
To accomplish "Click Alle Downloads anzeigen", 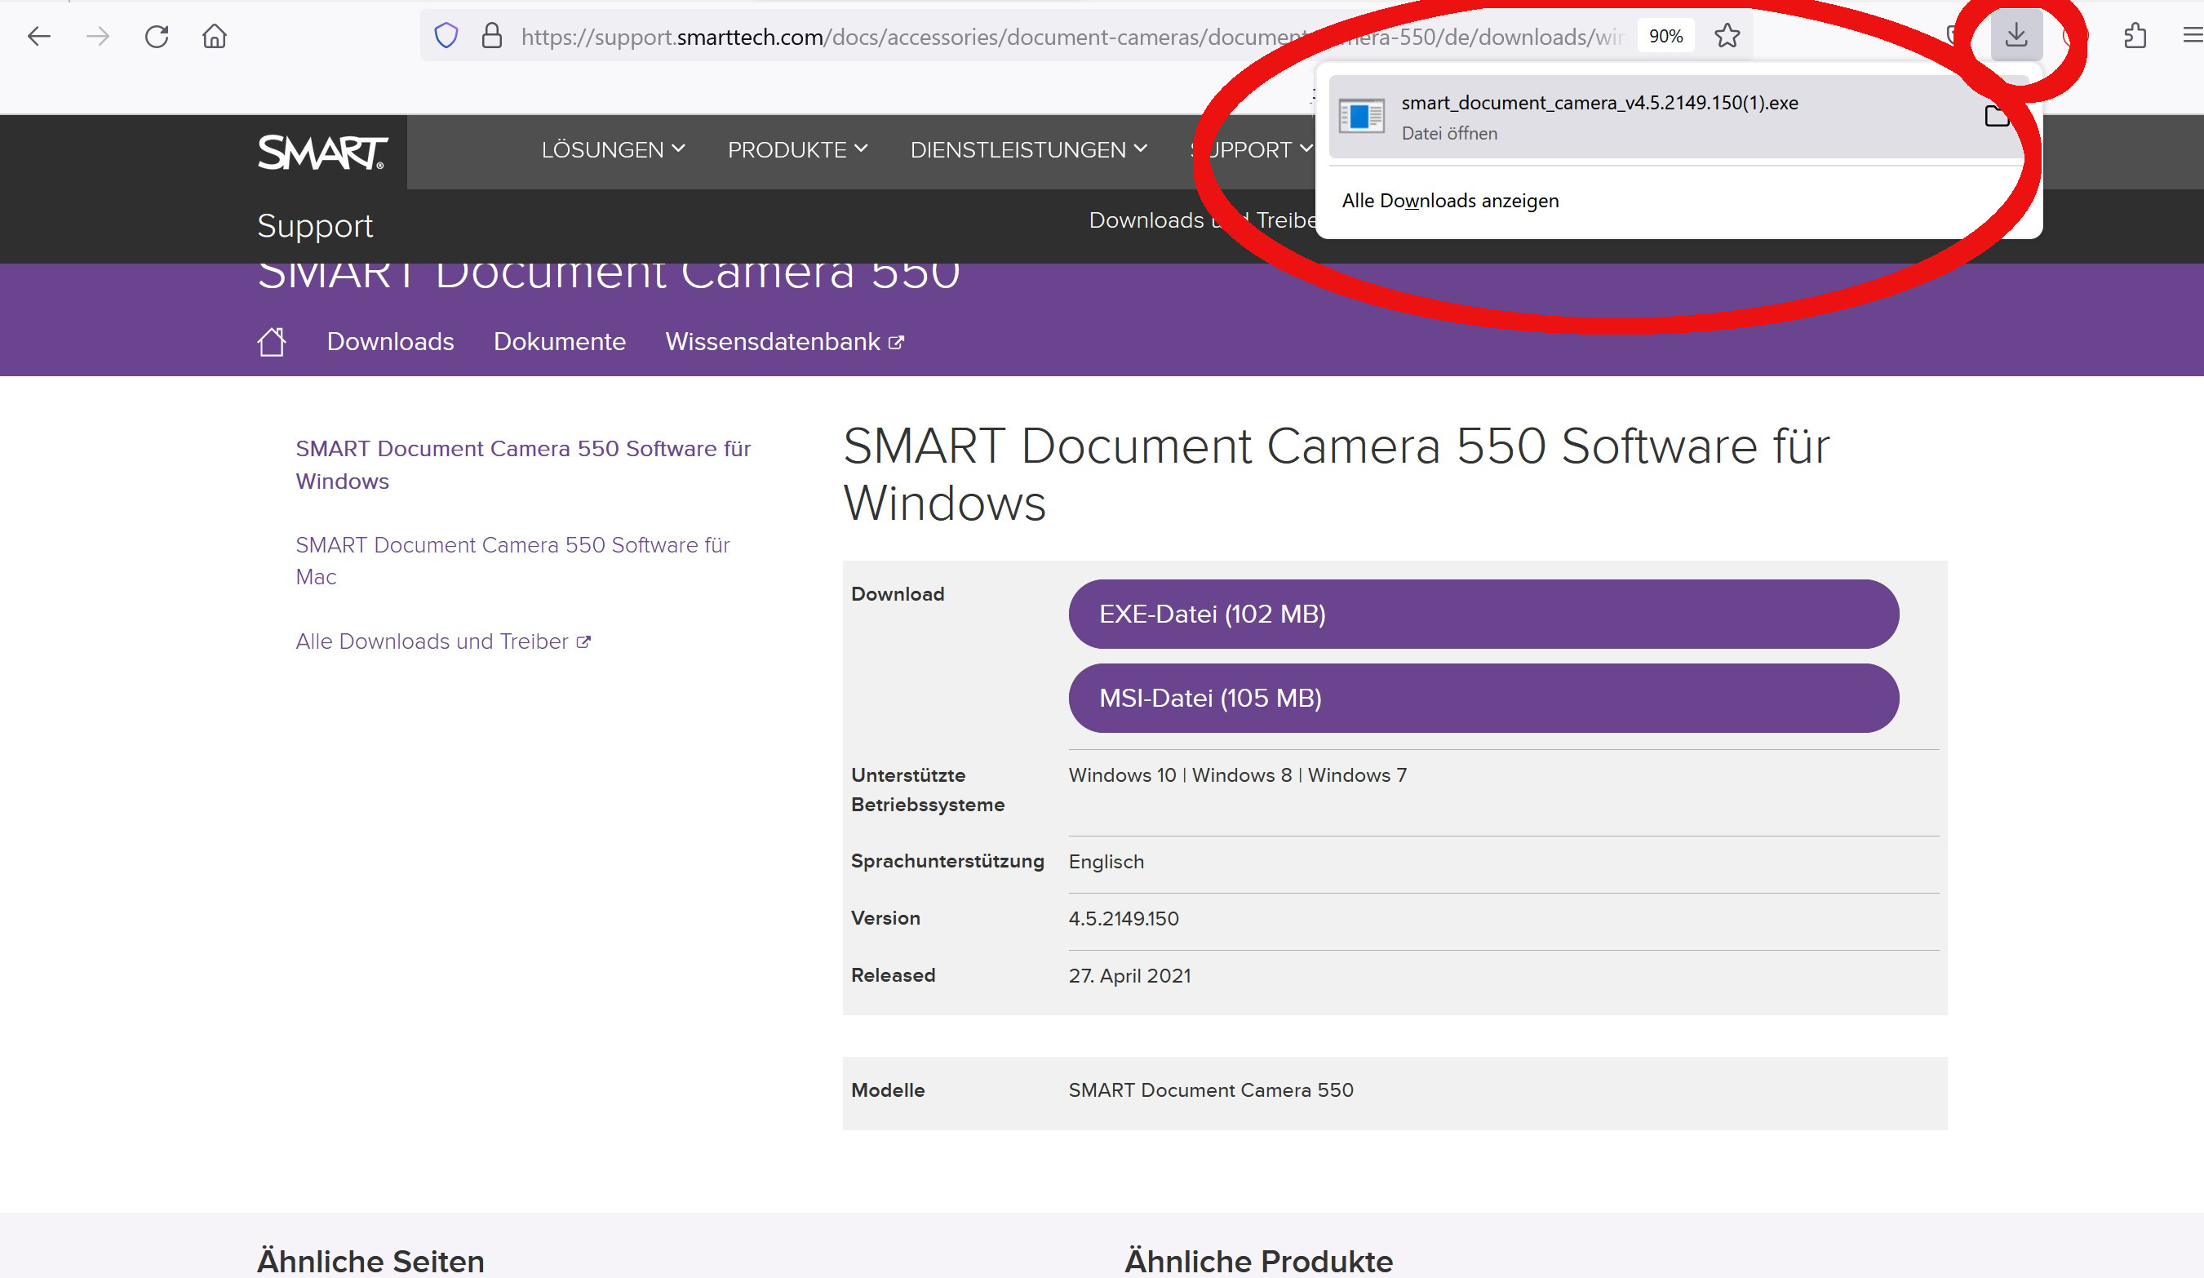I will pos(1450,202).
